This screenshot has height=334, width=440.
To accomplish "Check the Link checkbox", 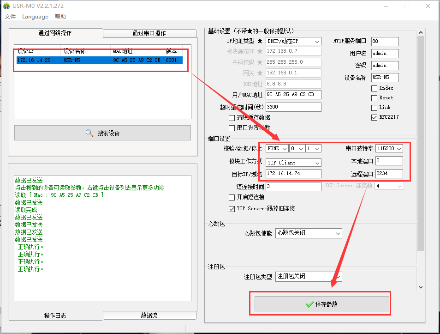I will pos(374,108).
